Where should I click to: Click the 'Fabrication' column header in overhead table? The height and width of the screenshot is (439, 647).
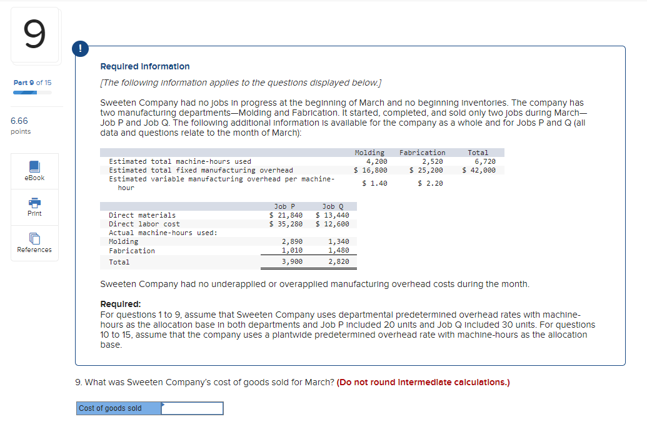(x=422, y=153)
